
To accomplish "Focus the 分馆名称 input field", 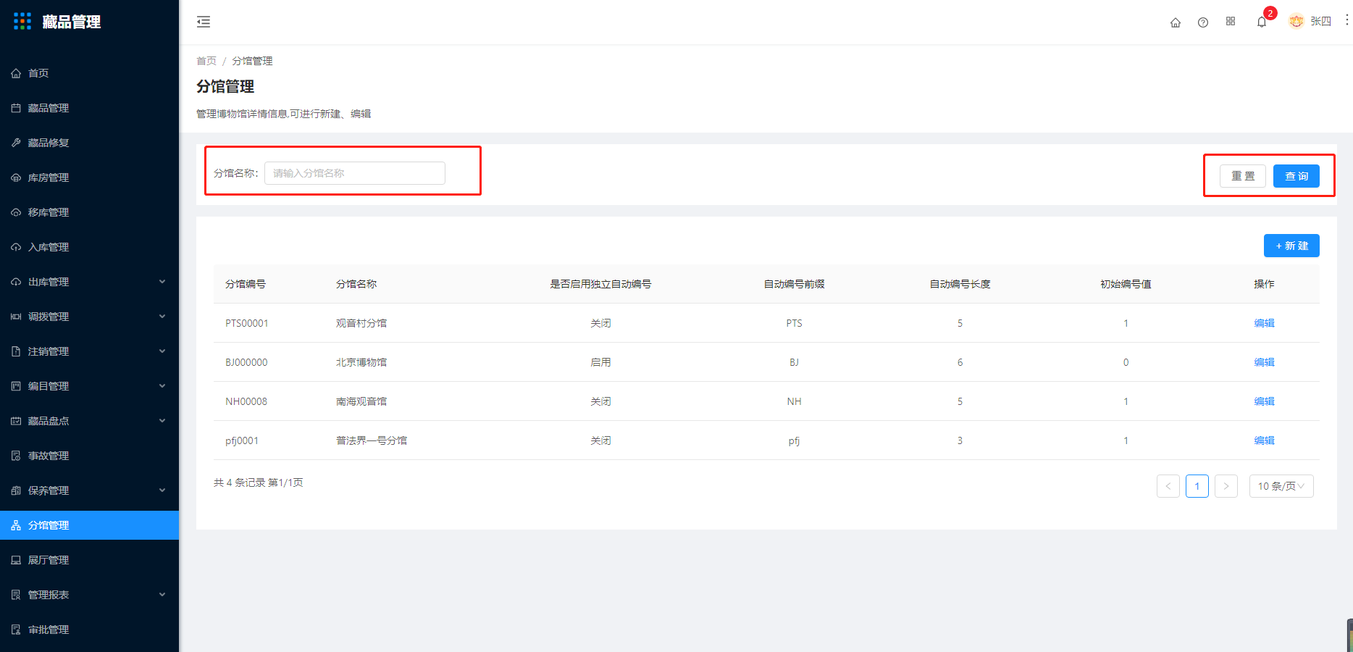I will pos(355,173).
